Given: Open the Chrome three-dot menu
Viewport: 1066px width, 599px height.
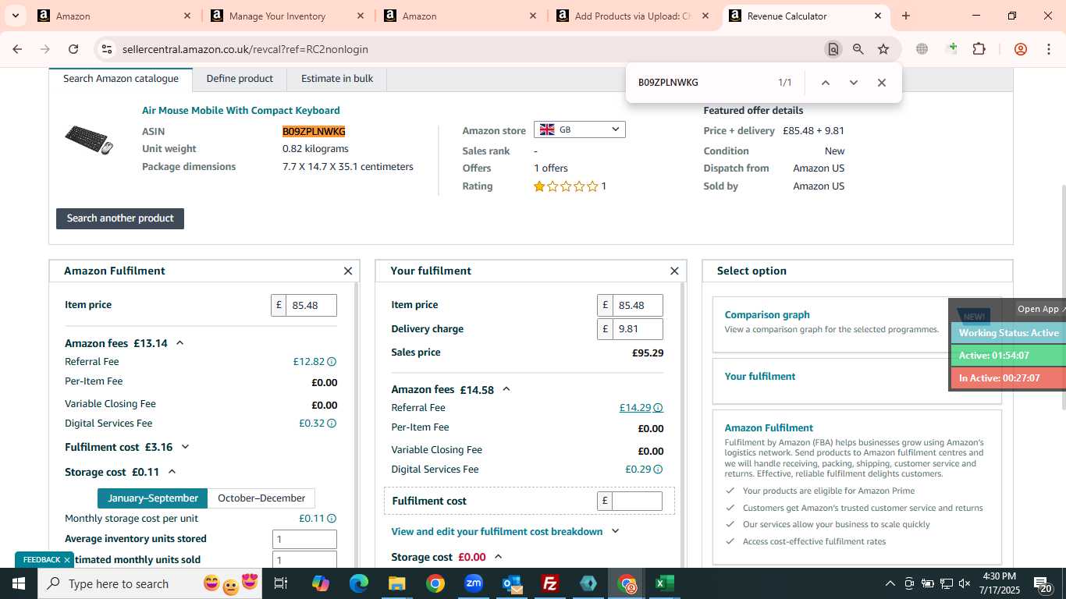Looking at the screenshot, I should tap(1048, 49).
